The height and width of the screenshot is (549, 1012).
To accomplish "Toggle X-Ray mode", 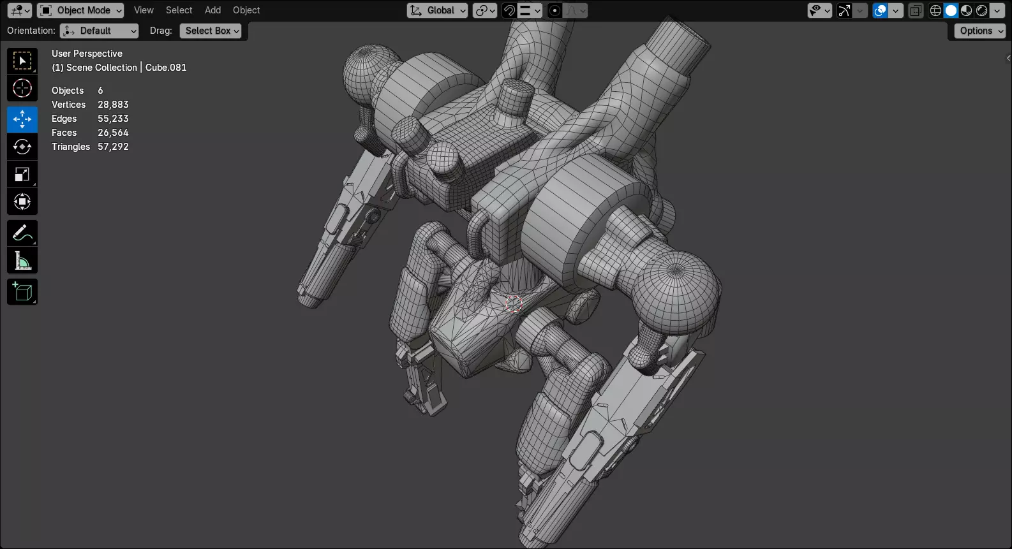I will click(x=916, y=10).
